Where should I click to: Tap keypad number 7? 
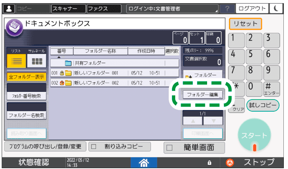[236, 73]
